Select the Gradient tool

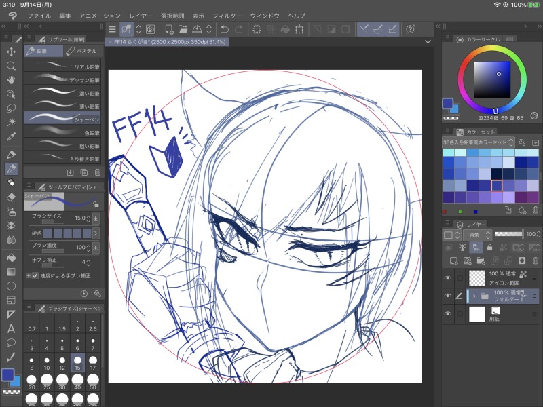11,272
